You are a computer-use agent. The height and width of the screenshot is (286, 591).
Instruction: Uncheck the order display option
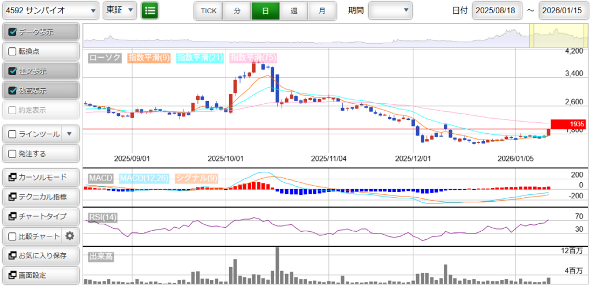point(13,71)
